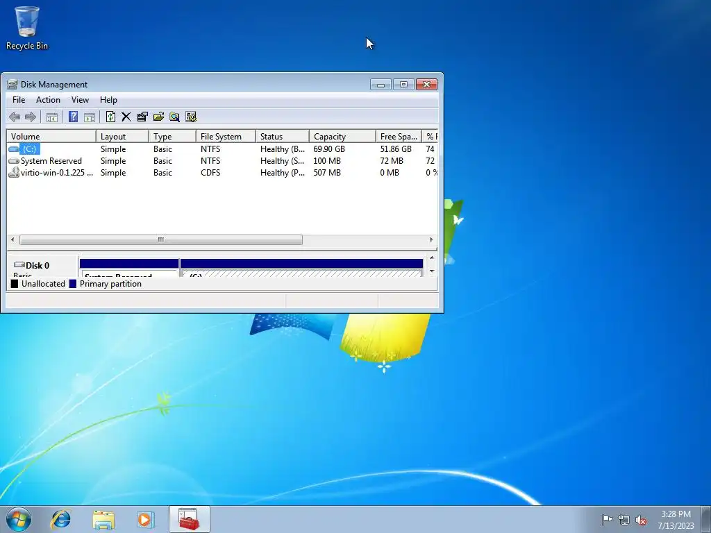Select the virtio-win CD volume icon
This screenshot has height=533, width=711.
pyautogui.click(x=14, y=173)
